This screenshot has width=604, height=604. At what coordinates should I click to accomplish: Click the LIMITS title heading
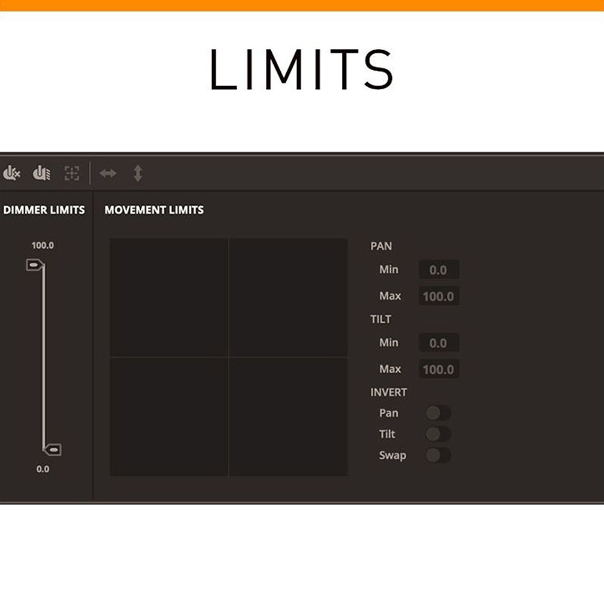pos(301,69)
